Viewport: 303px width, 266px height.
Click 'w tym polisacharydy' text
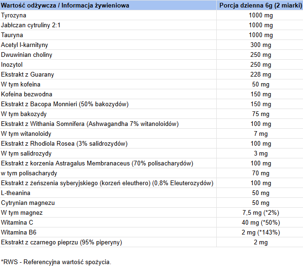[x=29, y=173]
